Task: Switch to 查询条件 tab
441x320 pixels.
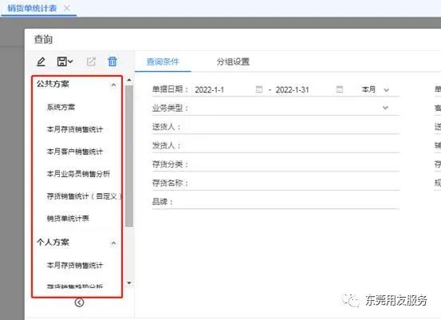Action: click(163, 61)
